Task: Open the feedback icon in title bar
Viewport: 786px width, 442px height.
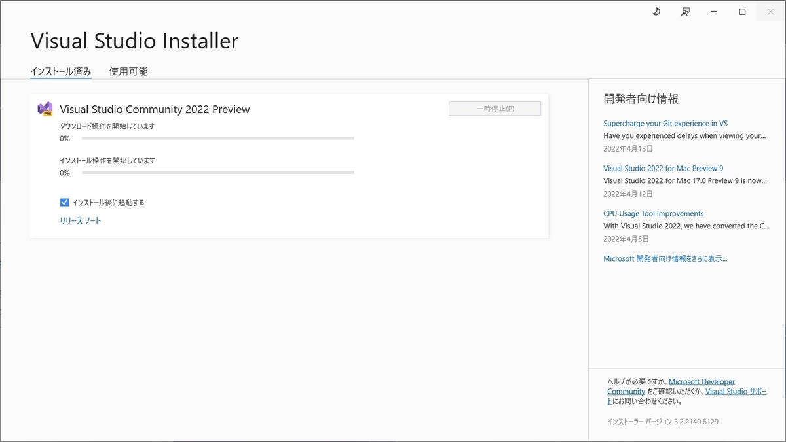Action: tap(685, 12)
